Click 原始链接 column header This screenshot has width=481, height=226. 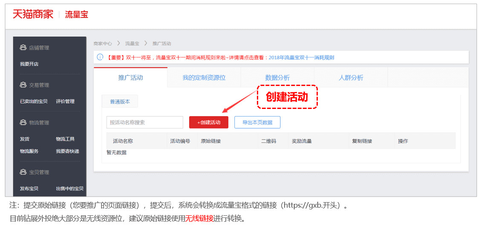tap(211, 141)
